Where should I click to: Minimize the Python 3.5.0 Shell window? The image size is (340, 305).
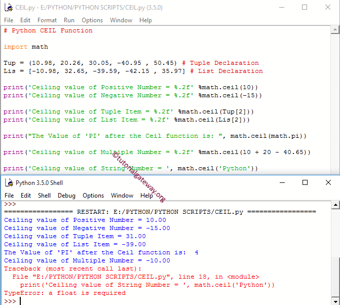[282, 182]
